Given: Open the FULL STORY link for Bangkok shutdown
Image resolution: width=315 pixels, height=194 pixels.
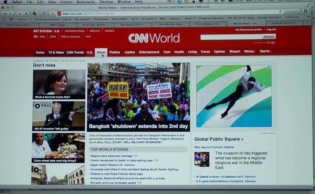Looking at the screenshot, I should (x=113, y=142).
